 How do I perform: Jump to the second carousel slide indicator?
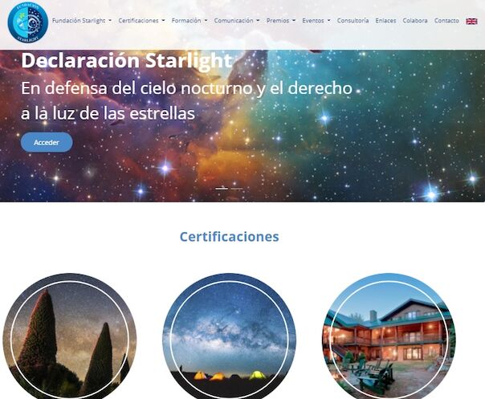[x=237, y=189]
